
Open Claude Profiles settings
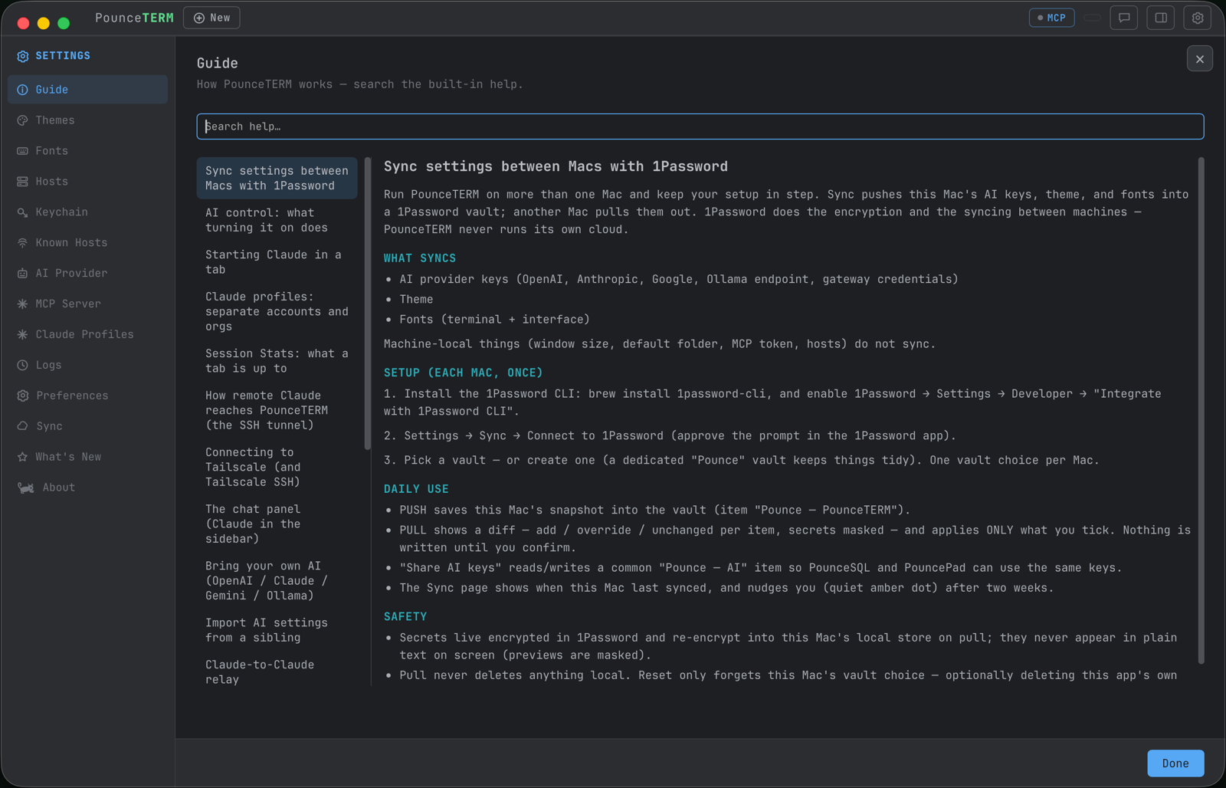87,335
